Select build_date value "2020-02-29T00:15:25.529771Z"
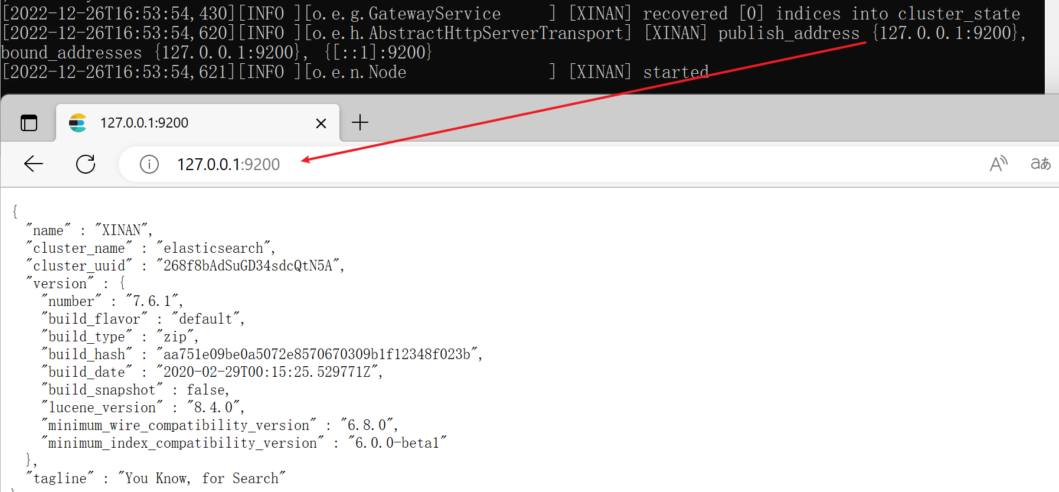This screenshot has height=492, width=1059. pyautogui.click(x=267, y=372)
